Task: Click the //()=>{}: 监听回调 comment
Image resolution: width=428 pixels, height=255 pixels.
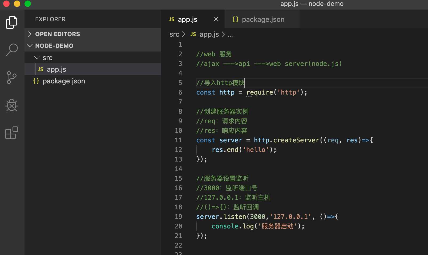Action: [x=228, y=207]
